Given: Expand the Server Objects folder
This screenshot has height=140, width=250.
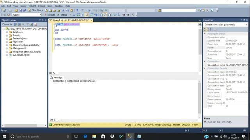Looking at the screenshot, I should (7, 38).
